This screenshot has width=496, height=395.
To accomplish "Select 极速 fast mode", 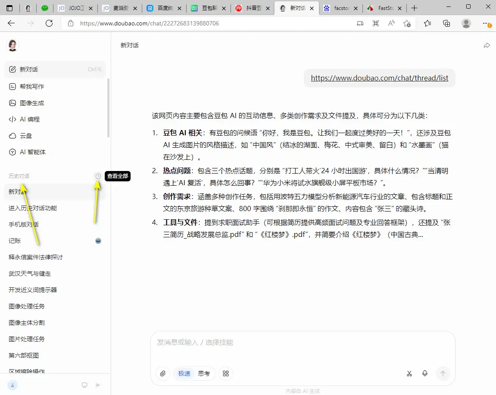I will tap(184, 373).
